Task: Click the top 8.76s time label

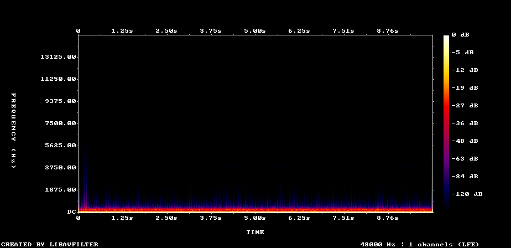Action: [x=388, y=31]
